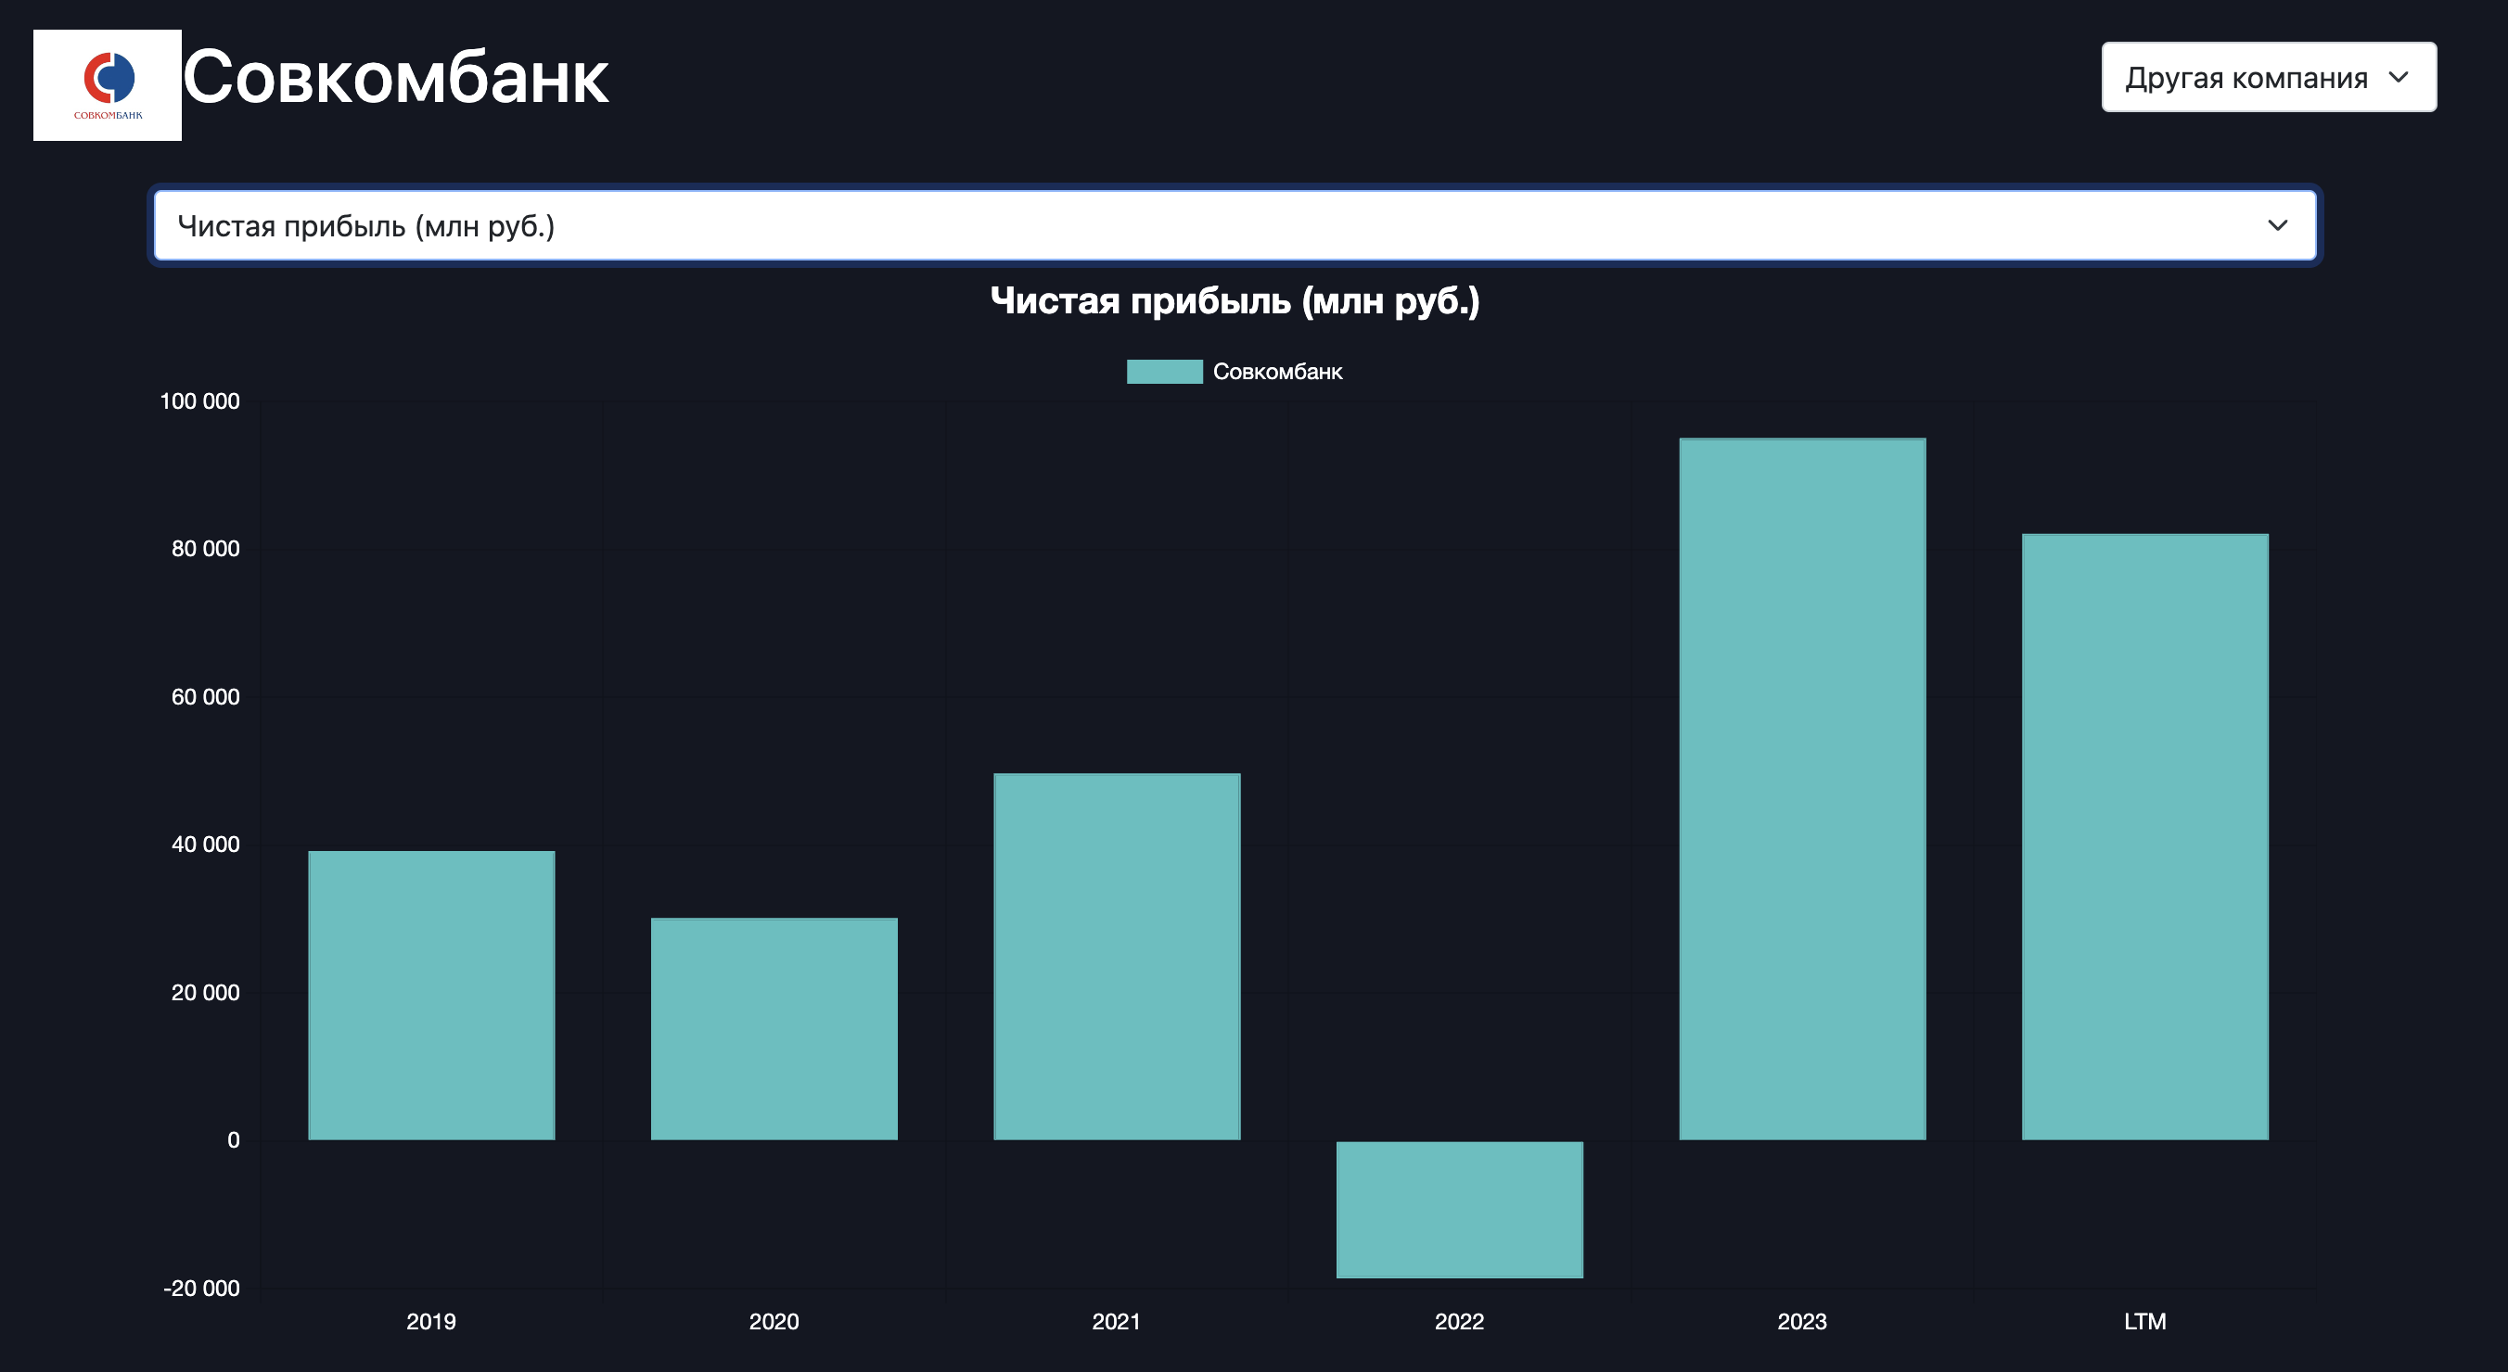
Task: Click the 2020 bar in the chart
Action: [x=774, y=1028]
